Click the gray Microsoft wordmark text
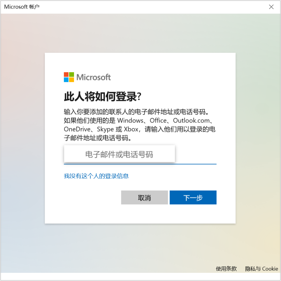 tap(94, 77)
